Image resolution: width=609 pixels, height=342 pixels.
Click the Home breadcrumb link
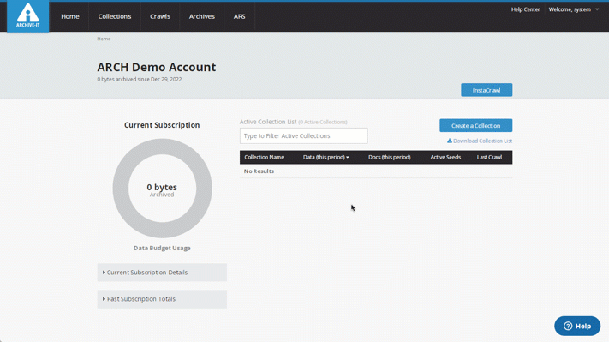coord(104,39)
